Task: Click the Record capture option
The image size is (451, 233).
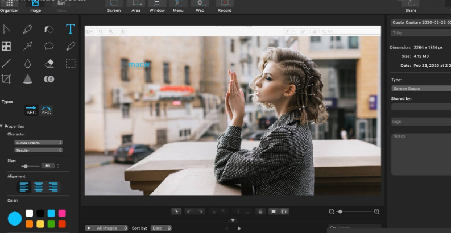Action: tap(225, 6)
